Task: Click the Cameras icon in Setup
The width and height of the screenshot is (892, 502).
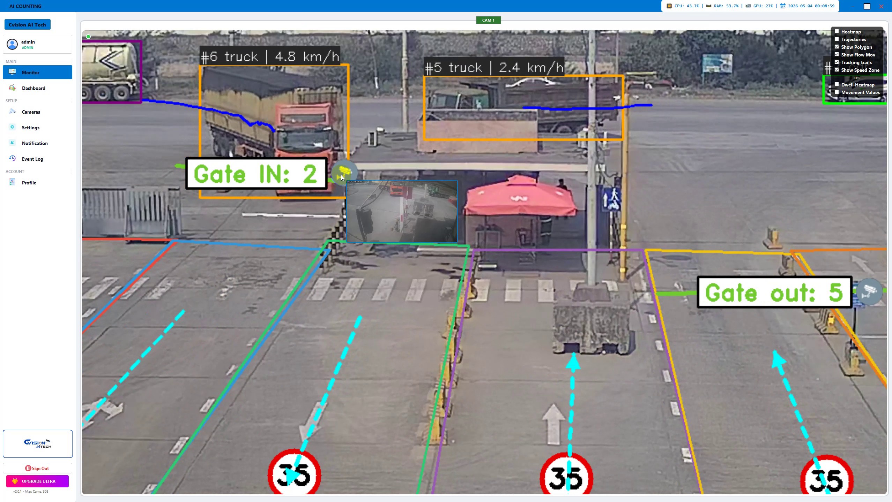Action: coord(12,111)
